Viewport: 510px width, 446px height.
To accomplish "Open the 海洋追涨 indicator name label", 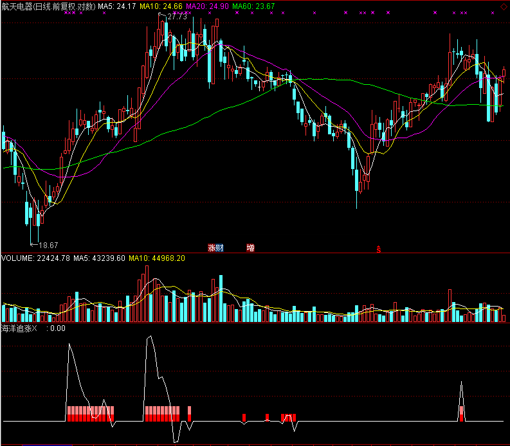I will 15,328.
